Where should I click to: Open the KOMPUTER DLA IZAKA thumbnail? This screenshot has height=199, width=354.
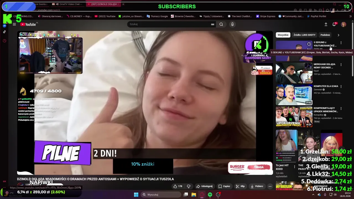pyautogui.click(x=294, y=95)
